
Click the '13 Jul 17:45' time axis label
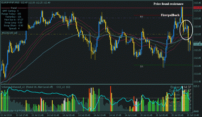click(22, 115)
